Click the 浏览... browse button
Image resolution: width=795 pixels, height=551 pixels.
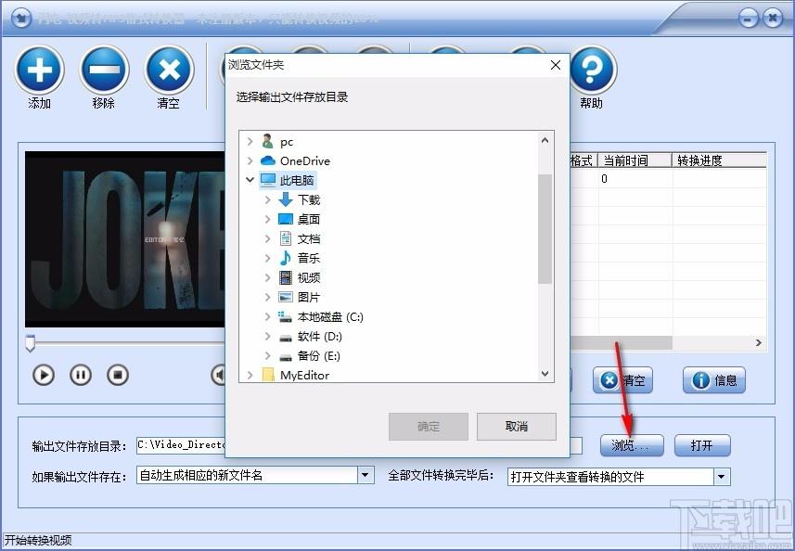tap(632, 445)
